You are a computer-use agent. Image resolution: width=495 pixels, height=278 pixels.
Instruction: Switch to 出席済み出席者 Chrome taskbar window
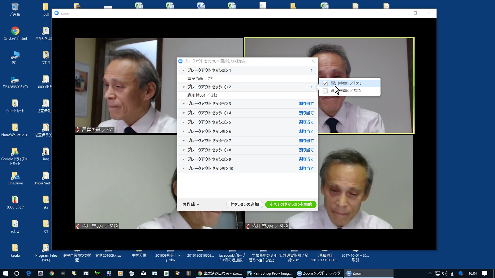pos(220,273)
